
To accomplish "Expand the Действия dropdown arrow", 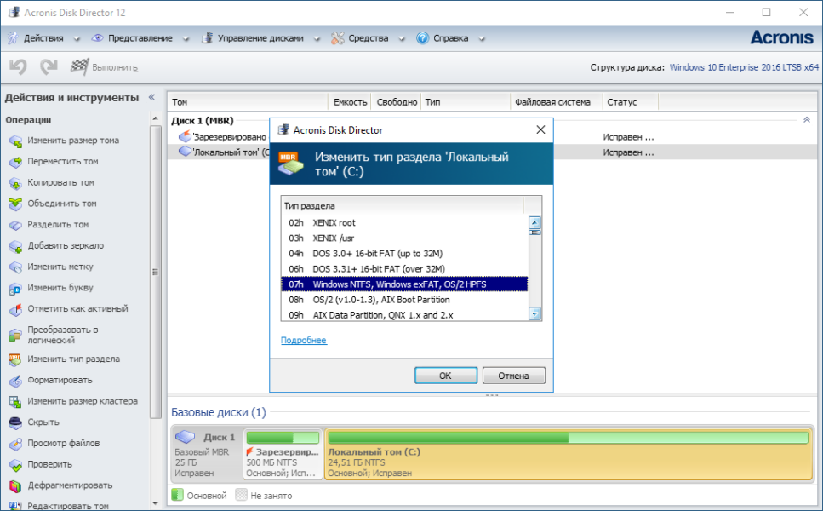I will pos(77,38).
